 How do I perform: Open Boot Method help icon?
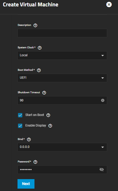pos(39,70)
